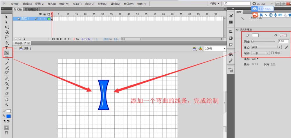Select the Pencil tool
This screenshot has width=291, height=138.
(6, 63)
